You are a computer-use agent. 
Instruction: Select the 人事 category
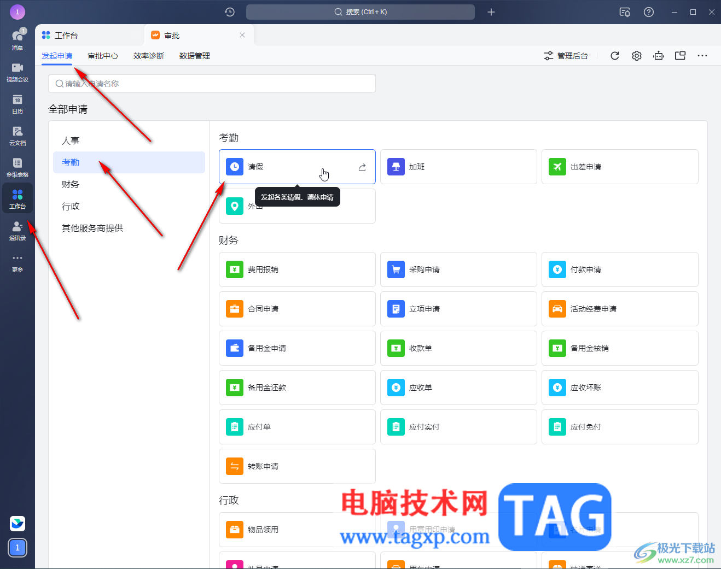point(129,140)
